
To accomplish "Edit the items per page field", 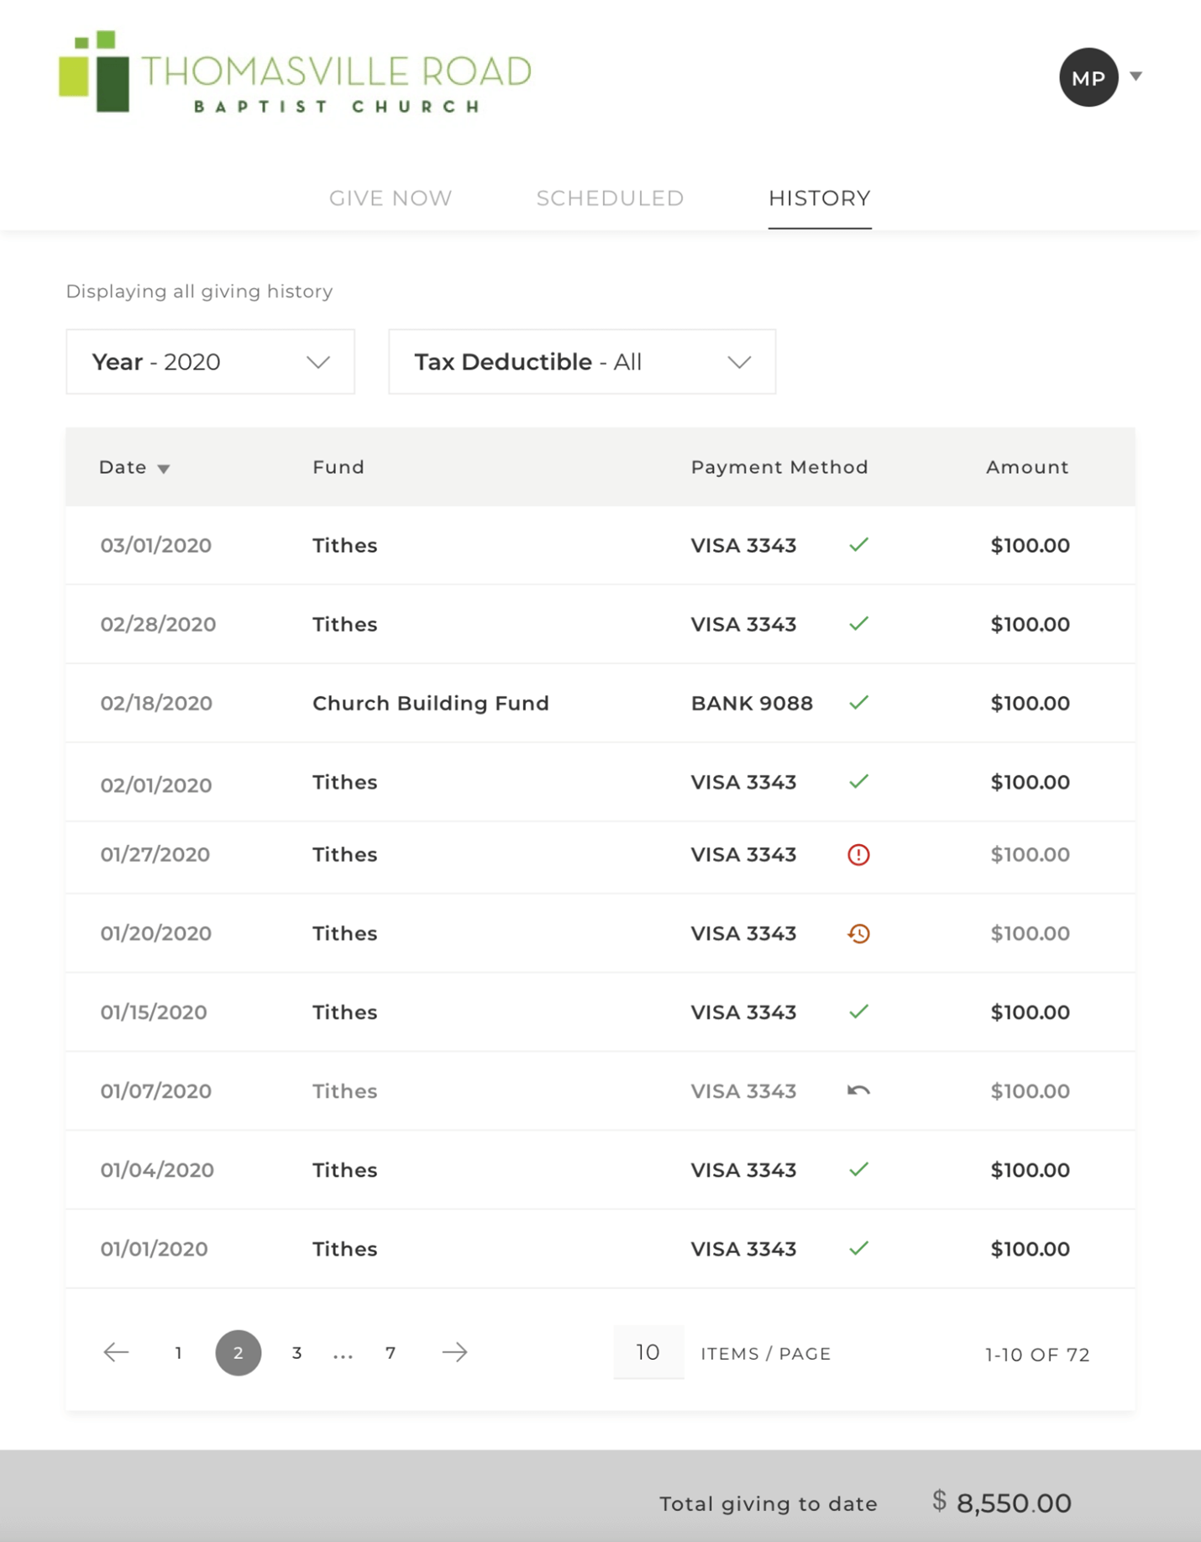I will tap(648, 1352).
